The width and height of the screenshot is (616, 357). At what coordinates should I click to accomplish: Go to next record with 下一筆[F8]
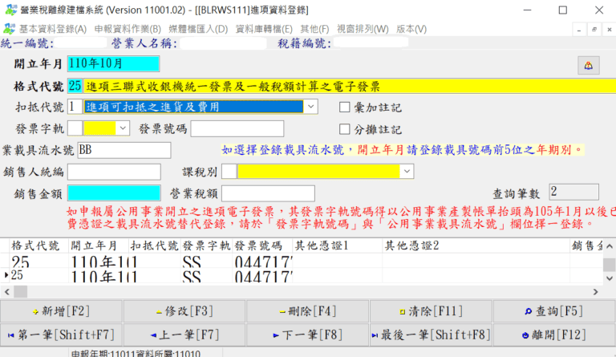coord(308,335)
